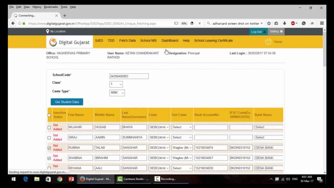The width and height of the screenshot is (334, 188).
Task: Open the Firefox downloads arrow icon
Action: pos(284,23)
